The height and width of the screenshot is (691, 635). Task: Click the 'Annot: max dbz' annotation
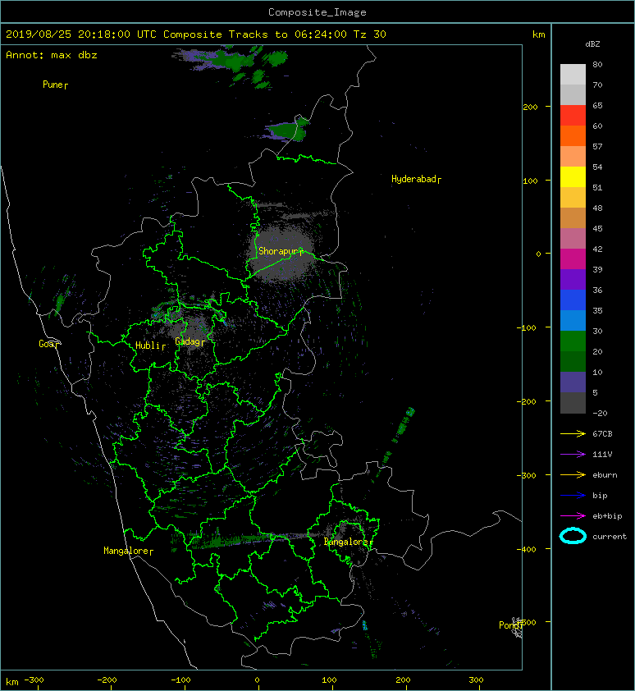(x=52, y=55)
